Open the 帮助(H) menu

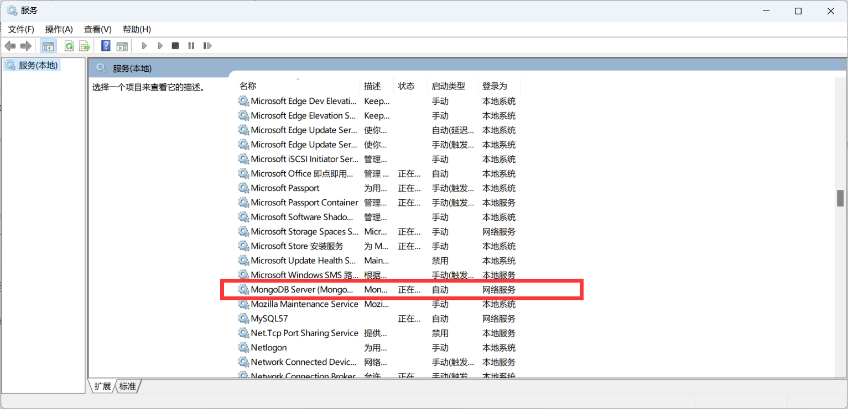click(137, 29)
